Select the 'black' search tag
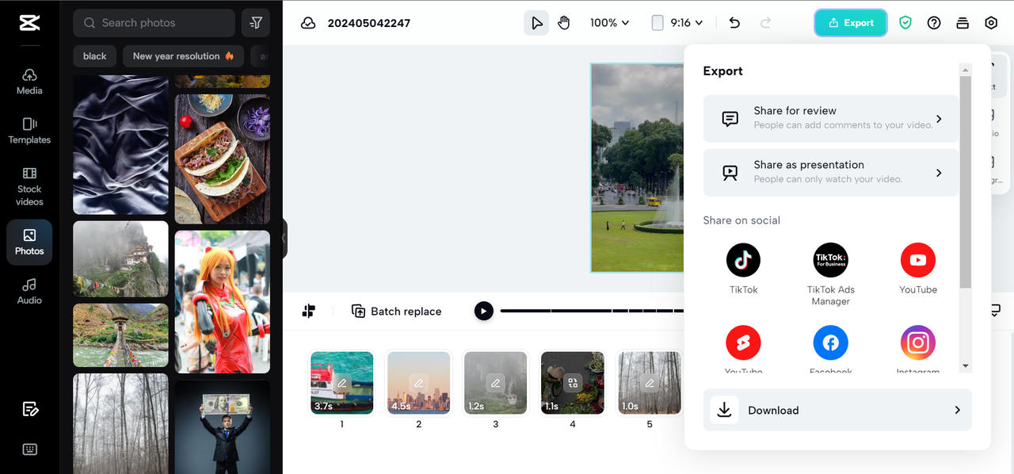The height and width of the screenshot is (474, 1014). coord(94,56)
